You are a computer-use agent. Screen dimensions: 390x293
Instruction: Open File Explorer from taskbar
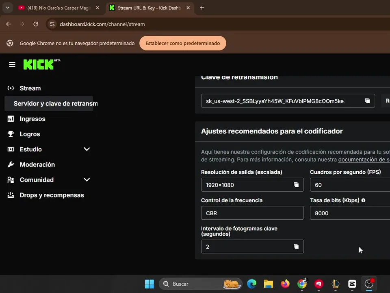pyautogui.click(x=269, y=284)
